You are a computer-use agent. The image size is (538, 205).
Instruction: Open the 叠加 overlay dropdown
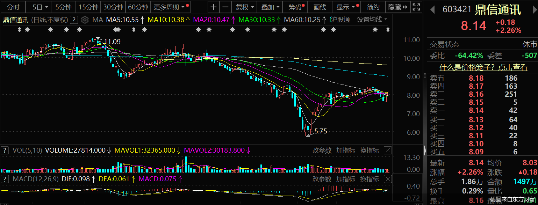(x=270, y=7)
